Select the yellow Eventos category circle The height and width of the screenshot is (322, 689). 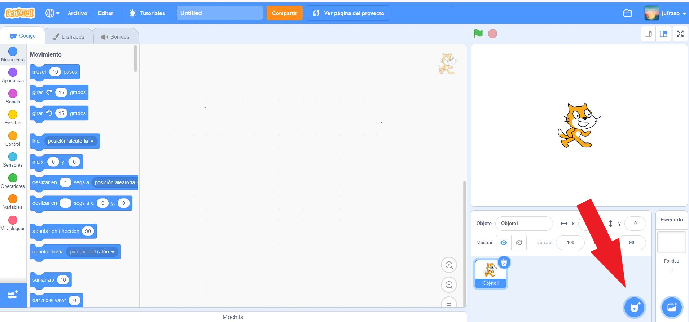point(13,115)
